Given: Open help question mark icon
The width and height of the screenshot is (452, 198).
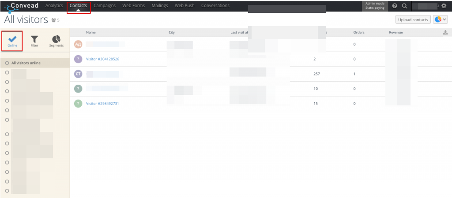Looking at the screenshot, I should coord(395,6).
